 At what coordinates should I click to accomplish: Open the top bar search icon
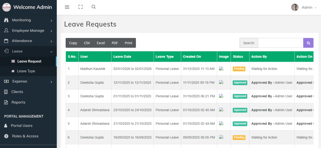(x=94, y=7)
